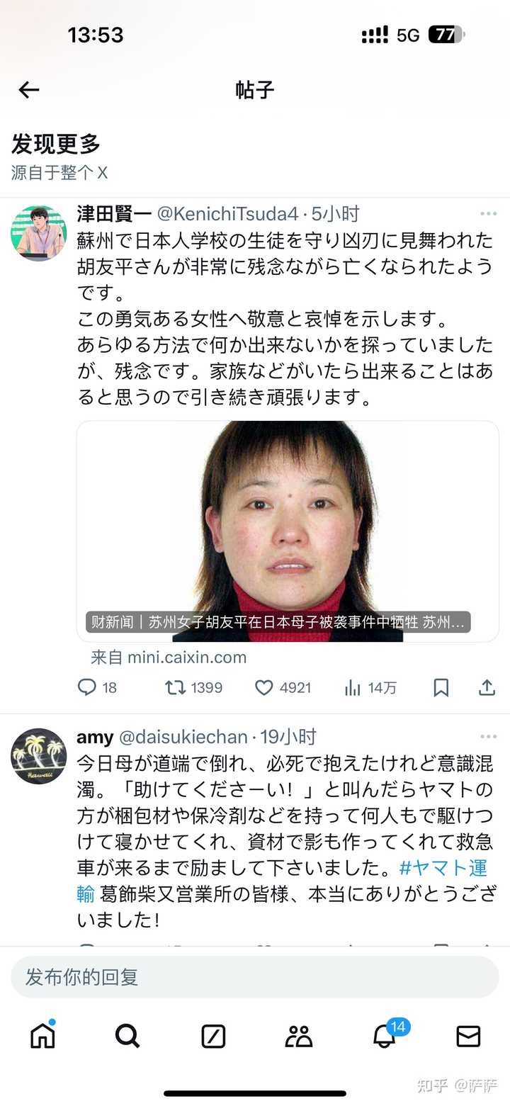Tap the 发布你的回复 reply field
The height and width of the screenshot is (1106, 510).
pyautogui.click(x=255, y=977)
